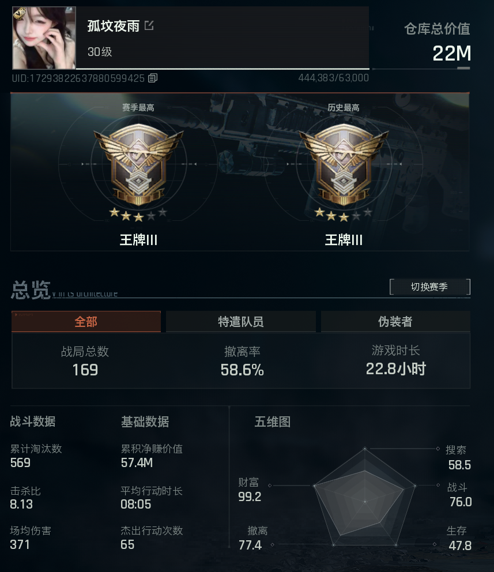
Task: Switch to the 全部 tab
Action: 86,321
